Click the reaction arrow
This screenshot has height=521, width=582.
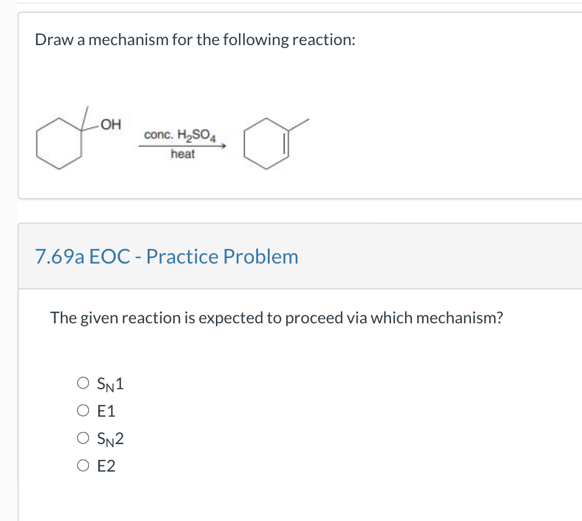(181, 145)
